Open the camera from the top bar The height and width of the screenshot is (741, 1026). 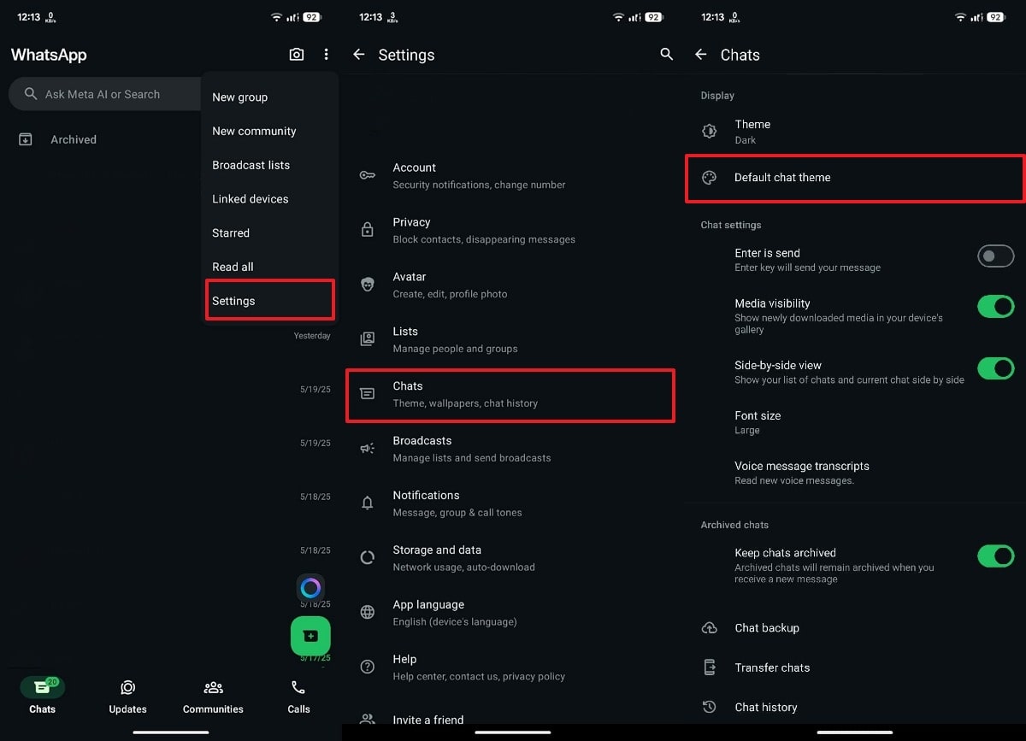coord(296,54)
